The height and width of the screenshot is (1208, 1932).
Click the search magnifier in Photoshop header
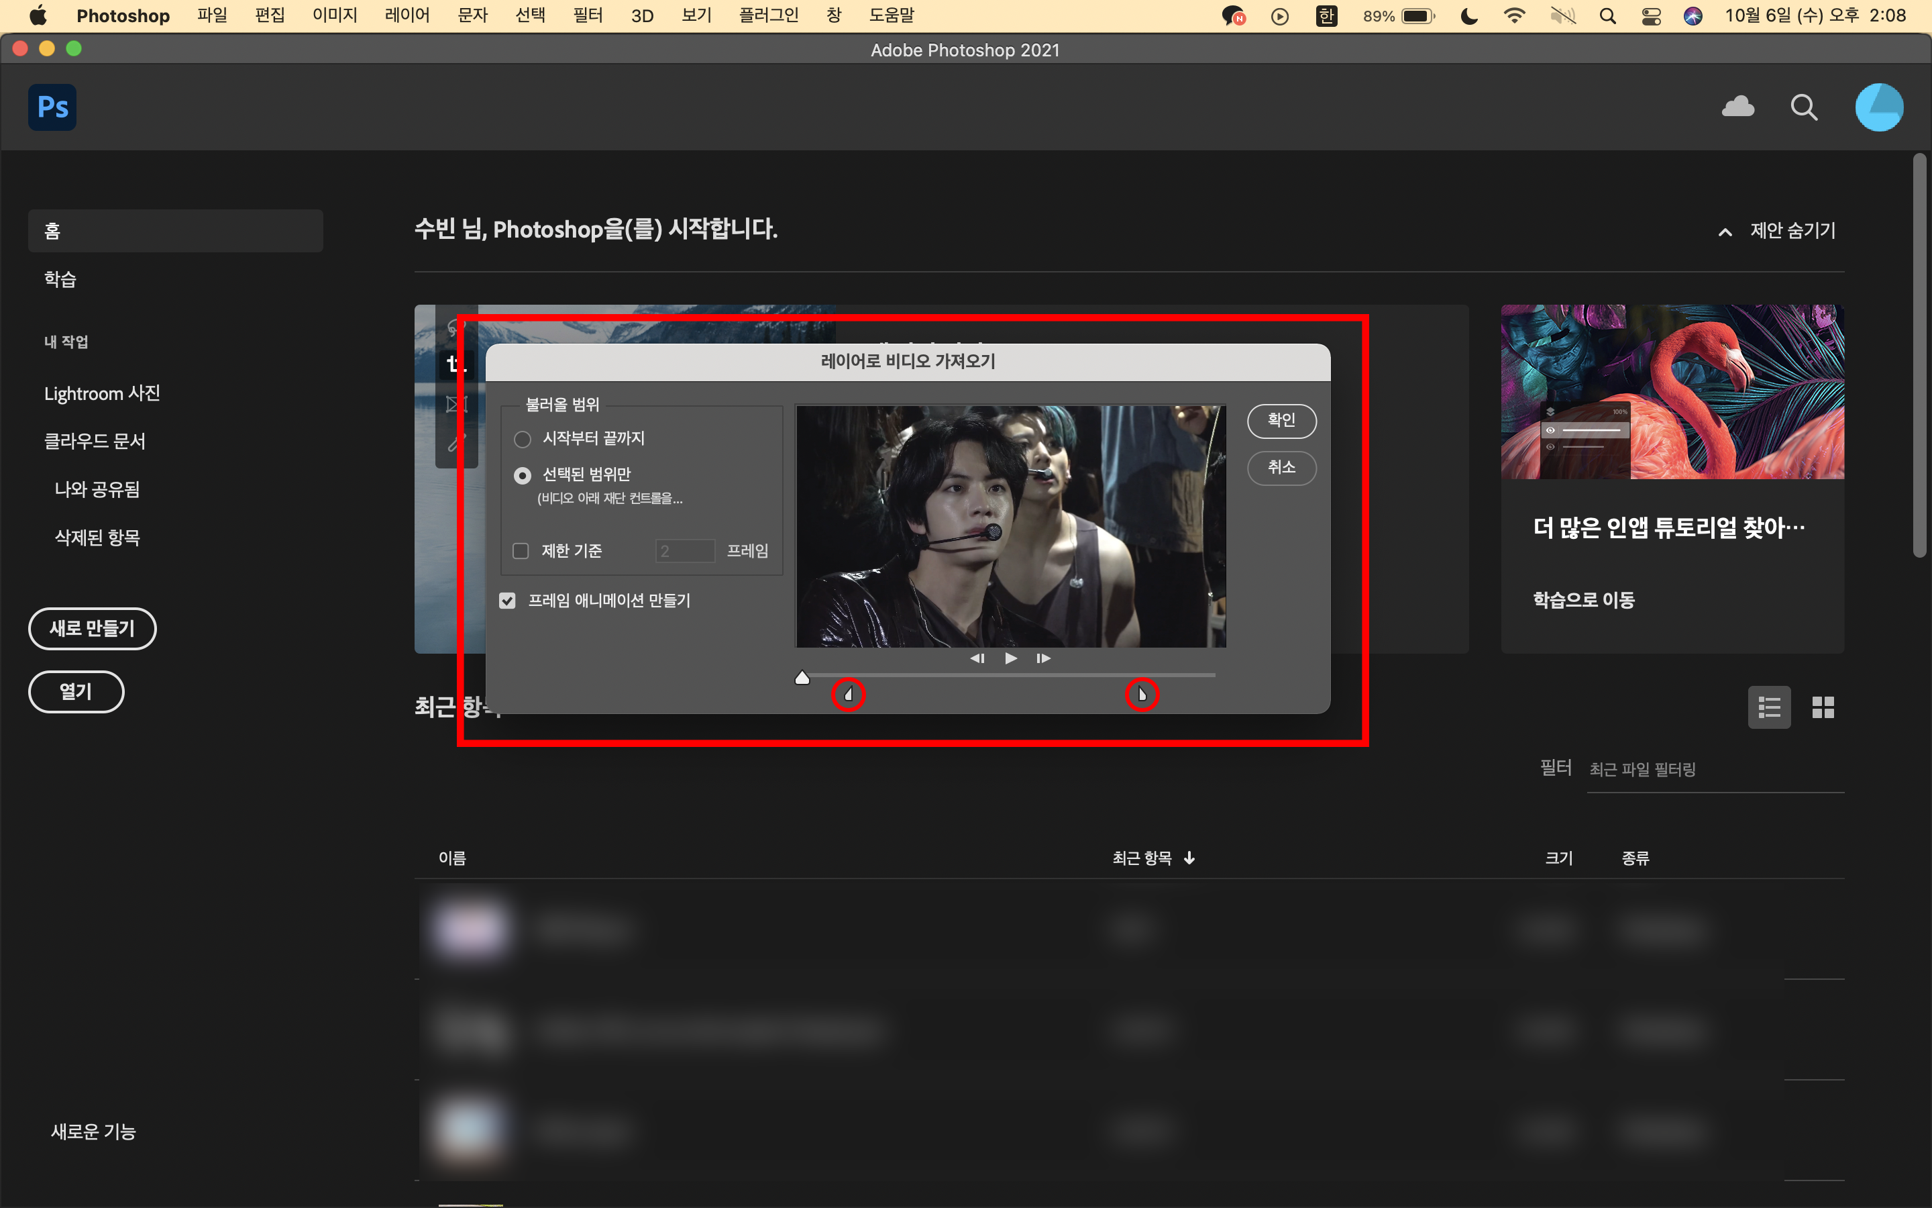point(1805,107)
